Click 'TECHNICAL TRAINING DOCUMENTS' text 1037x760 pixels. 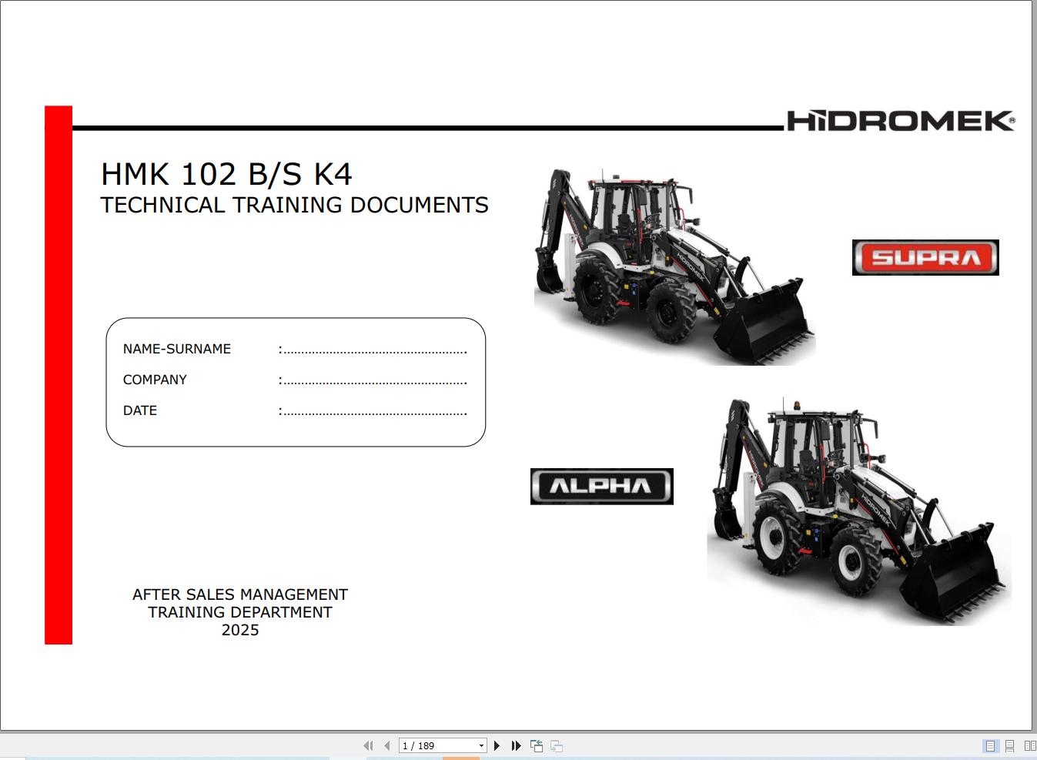(x=294, y=205)
